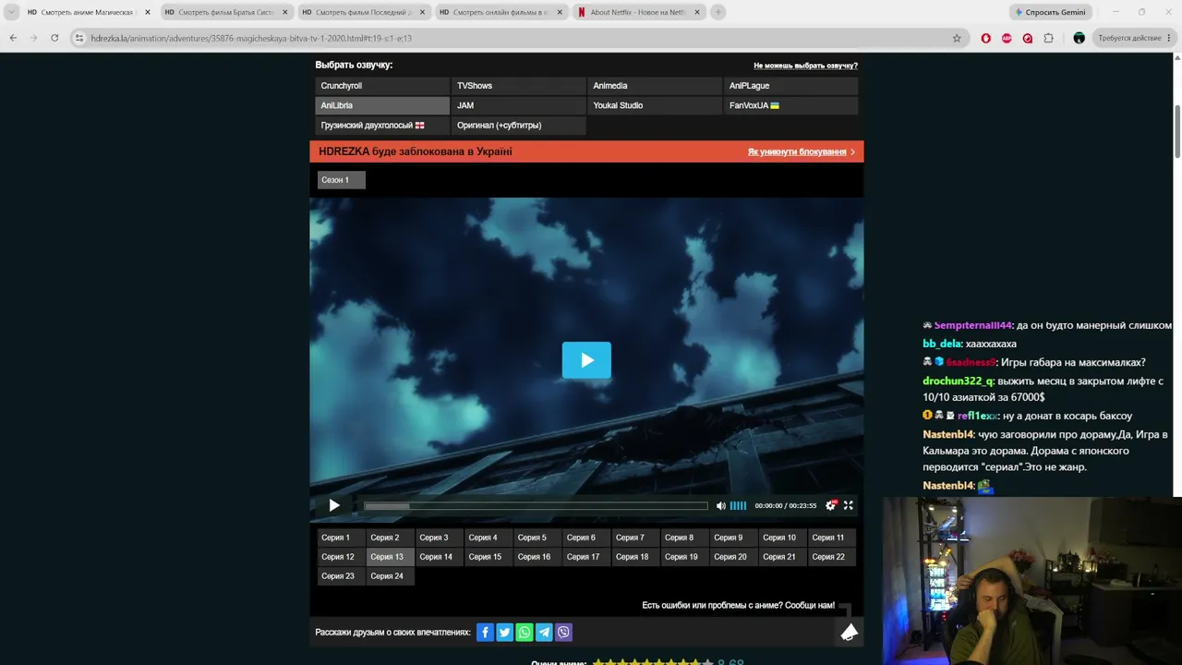Open the 'Спросить Gemini' button
Image resolution: width=1182 pixels, height=665 pixels.
pos(1052,12)
